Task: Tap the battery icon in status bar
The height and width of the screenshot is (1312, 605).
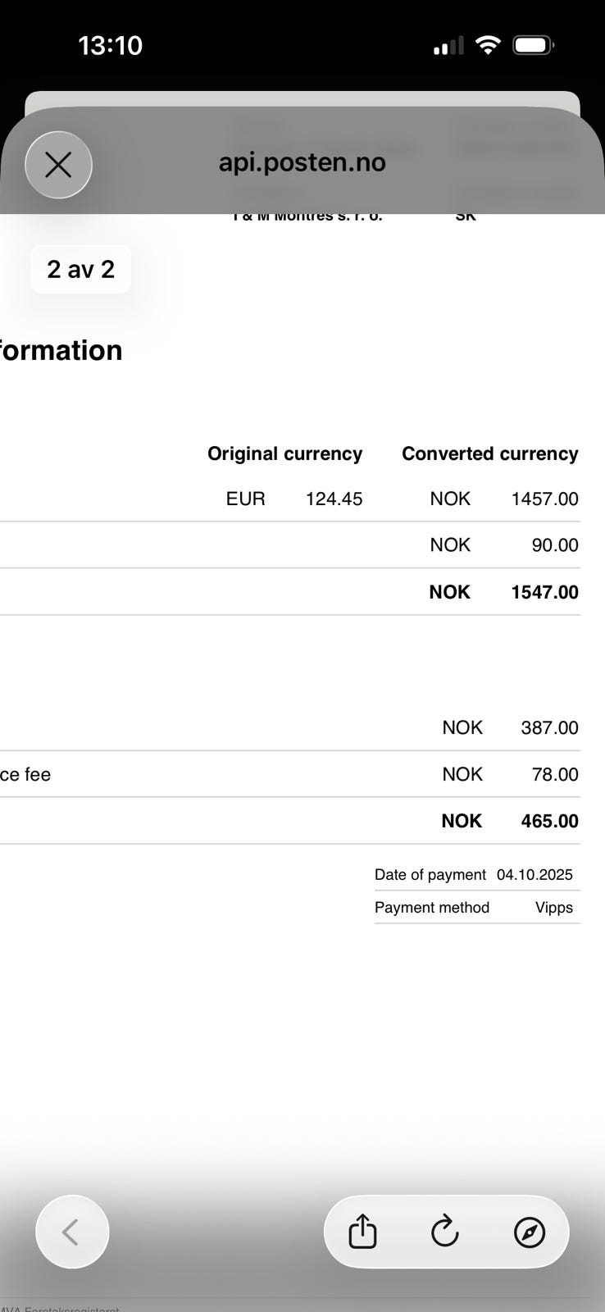Action: click(533, 45)
